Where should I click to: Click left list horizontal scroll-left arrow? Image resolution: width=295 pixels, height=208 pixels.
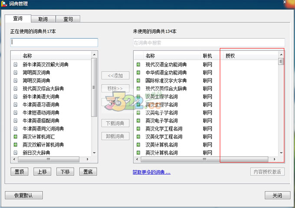pyautogui.click(x=14, y=159)
